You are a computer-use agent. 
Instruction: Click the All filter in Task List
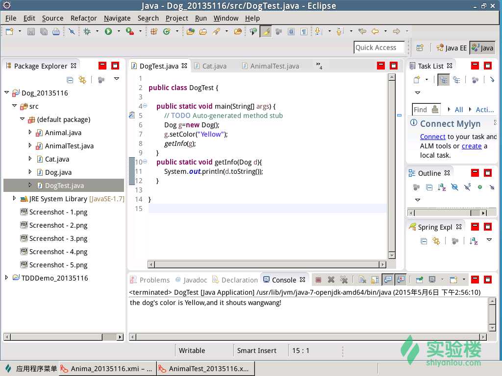(458, 110)
